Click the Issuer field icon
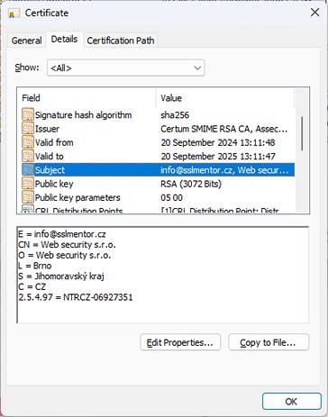Image resolution: width=328 pixels, height=417 pixels. (28, 129)
